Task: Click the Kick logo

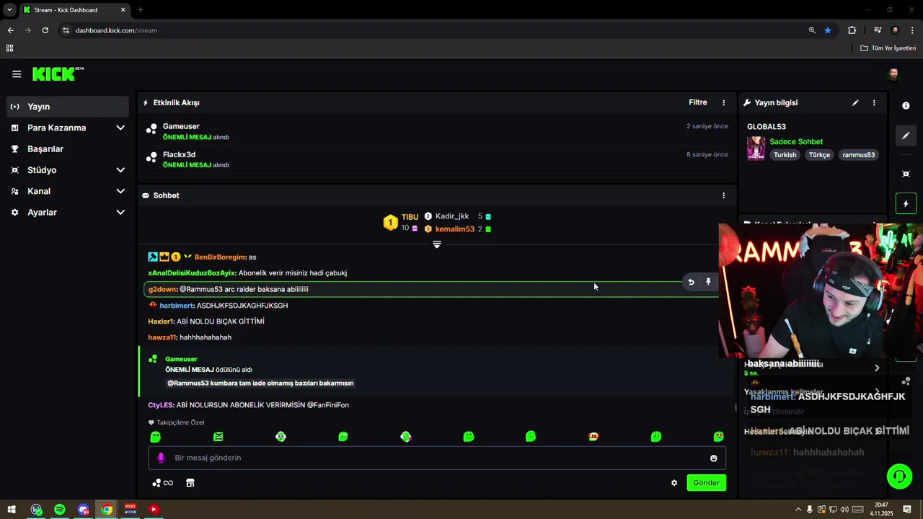Action: pyautogui.click(x=58, y=74)
